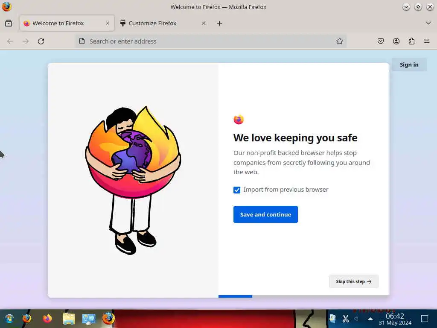The width and height of the screenshot is (437, 328).
Task: Click the step progress indicator bar
Action: (x=235, y=296)
